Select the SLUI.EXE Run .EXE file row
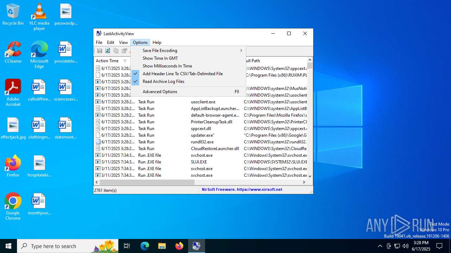Viewport: 451px width, 253px height. click(x=200, y=162)
